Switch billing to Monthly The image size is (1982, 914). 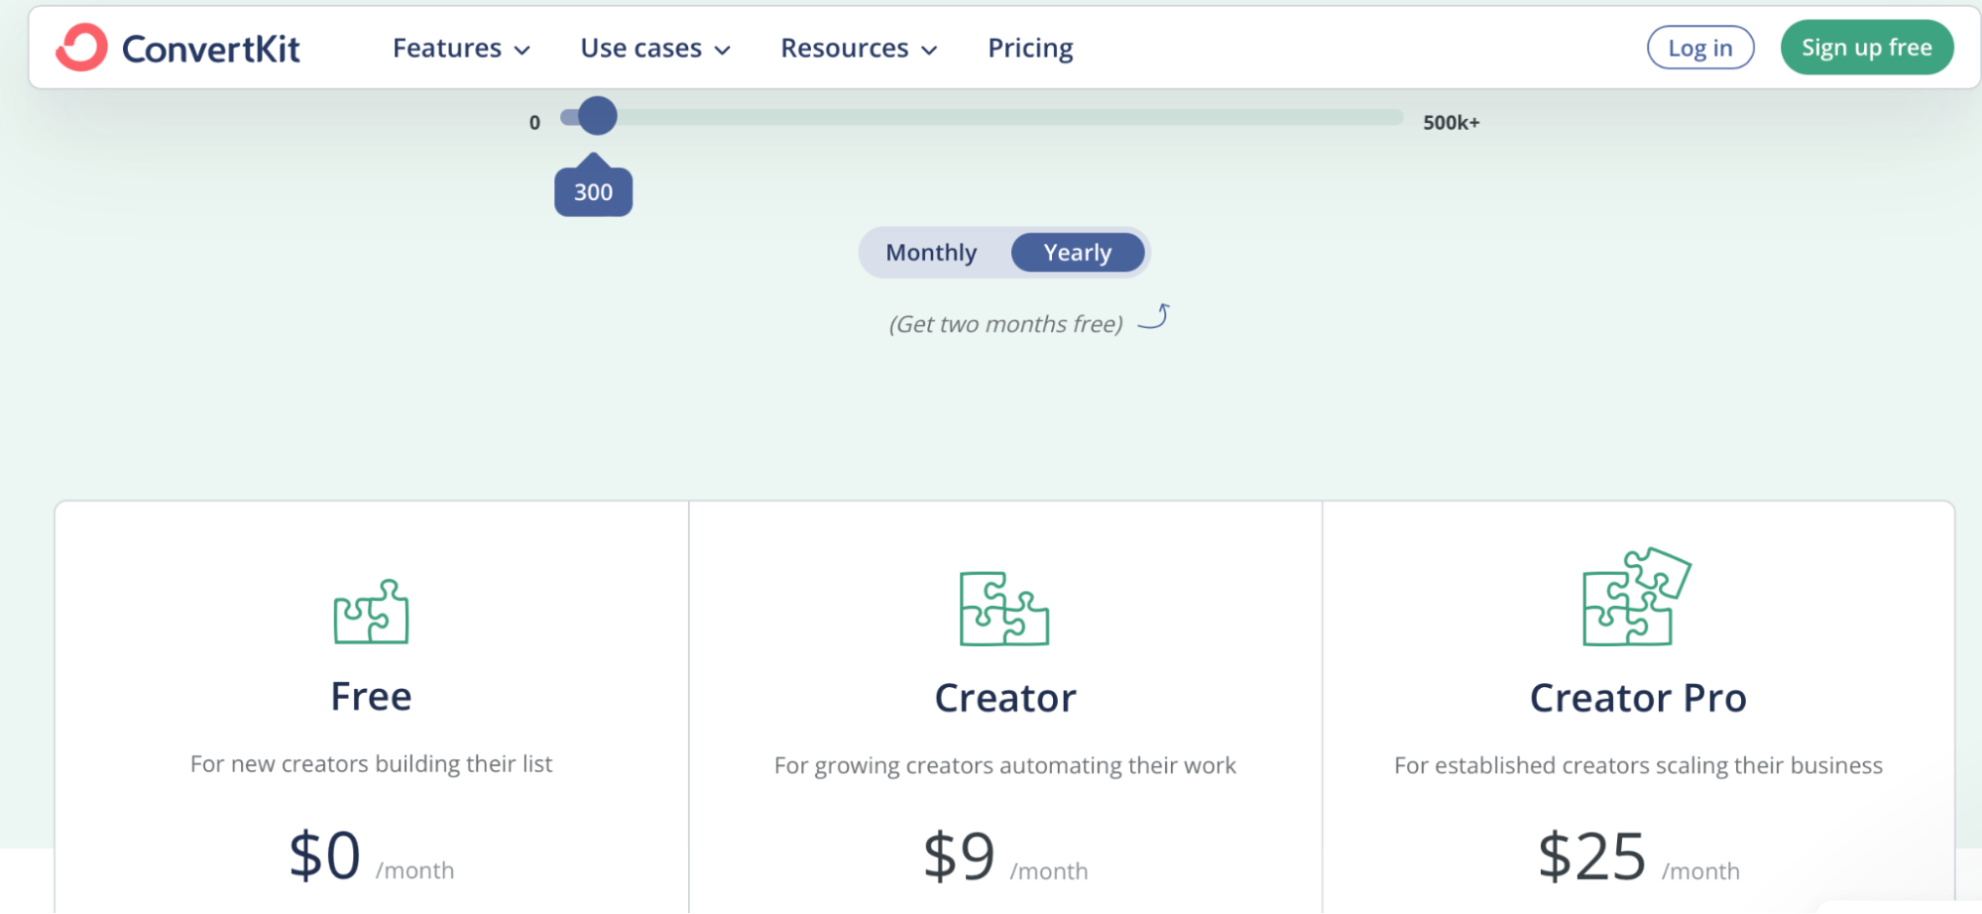click(931, 253)
